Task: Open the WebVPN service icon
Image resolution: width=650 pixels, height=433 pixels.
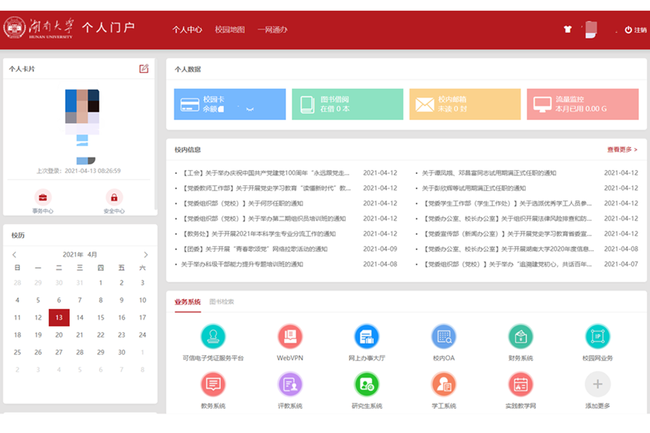Action: click(x=290, y=337)
